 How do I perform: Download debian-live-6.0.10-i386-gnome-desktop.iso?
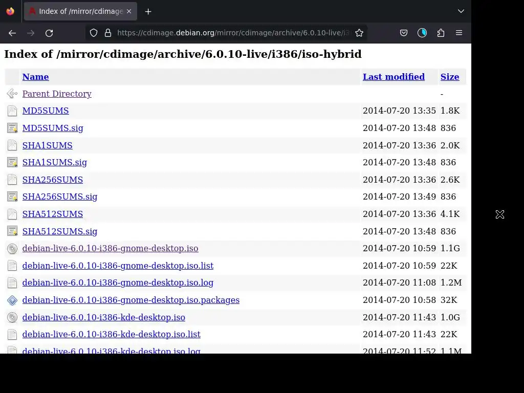[x=111, y=249]
